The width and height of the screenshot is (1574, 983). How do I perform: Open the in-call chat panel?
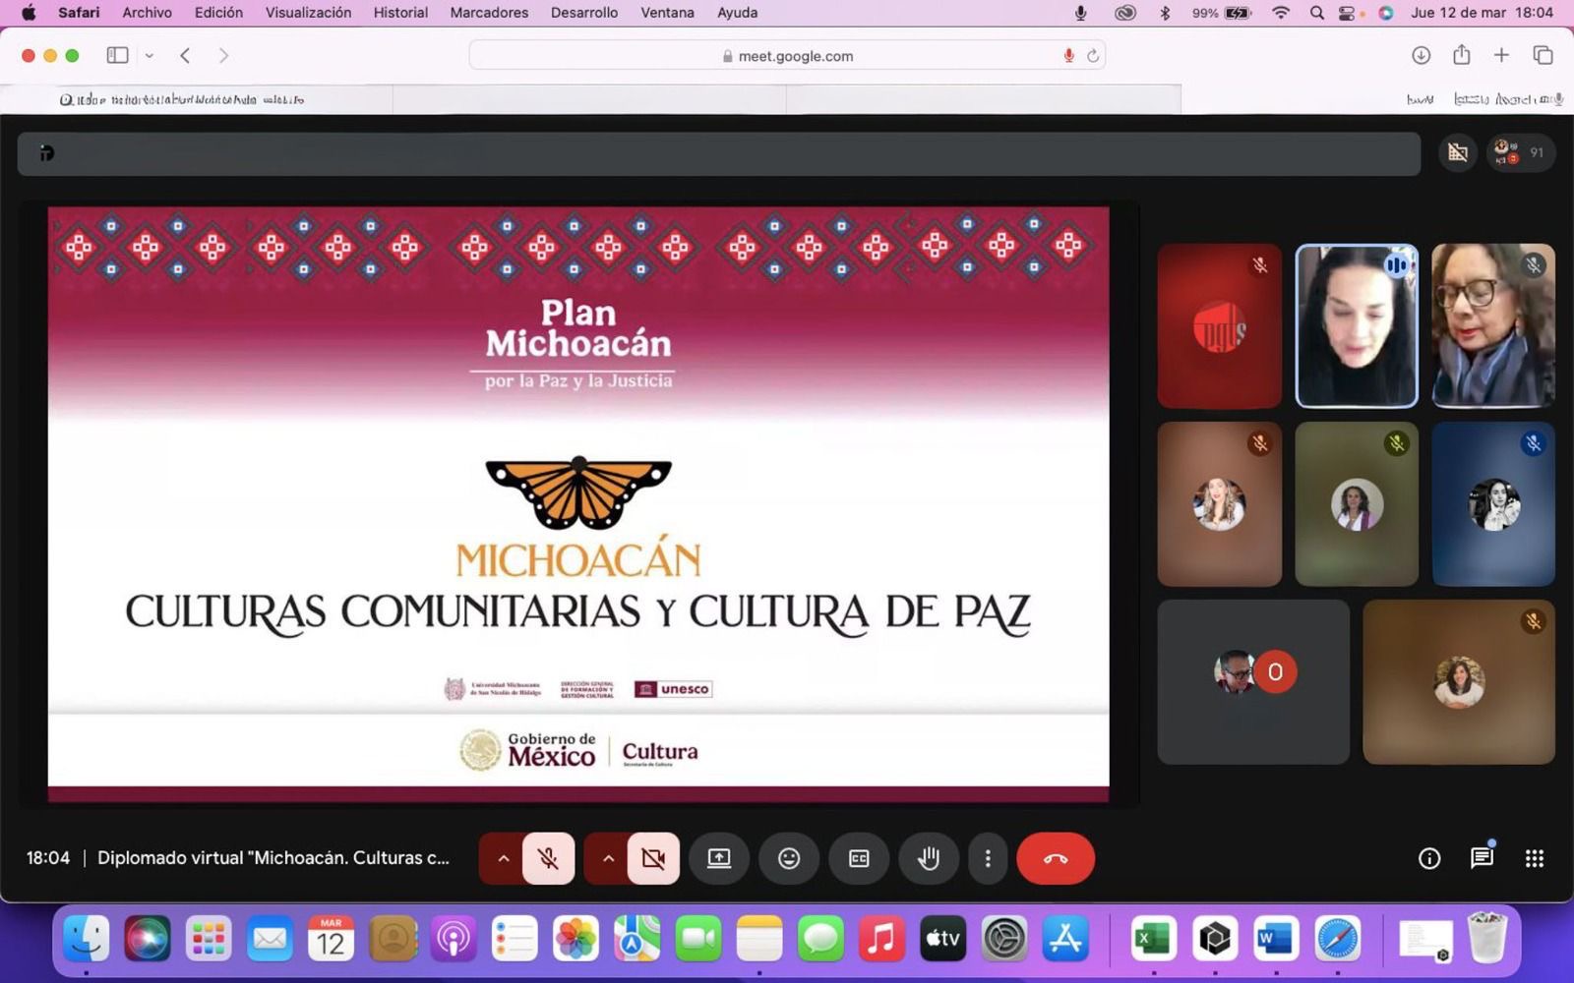(1479, 858)
